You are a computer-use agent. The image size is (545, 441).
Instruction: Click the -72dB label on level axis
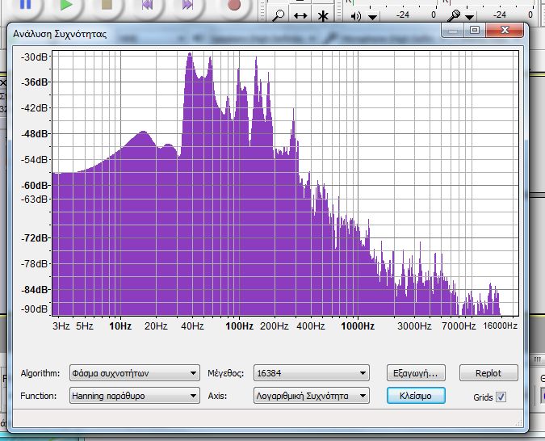[34, 238]
